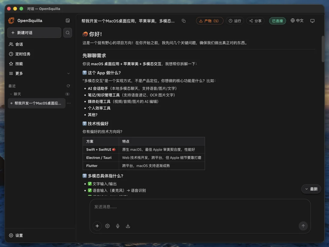Click the monitor display icon in header
The width and height of the screenshot is (329, 247).
312,21
